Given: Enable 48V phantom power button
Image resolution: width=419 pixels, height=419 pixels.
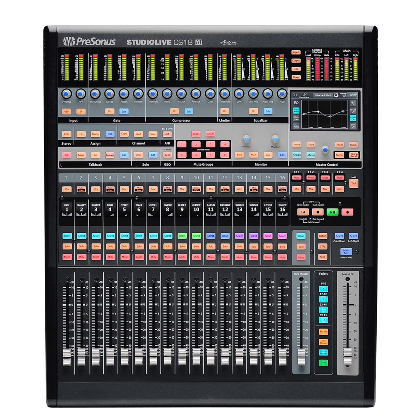Looking at the screenshot, I should point(67,112).
